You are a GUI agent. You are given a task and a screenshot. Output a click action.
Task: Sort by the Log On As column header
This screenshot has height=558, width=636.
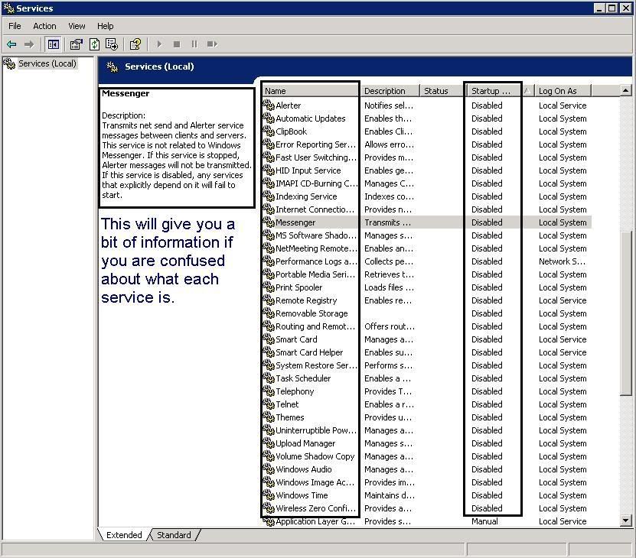pos(563,91)
